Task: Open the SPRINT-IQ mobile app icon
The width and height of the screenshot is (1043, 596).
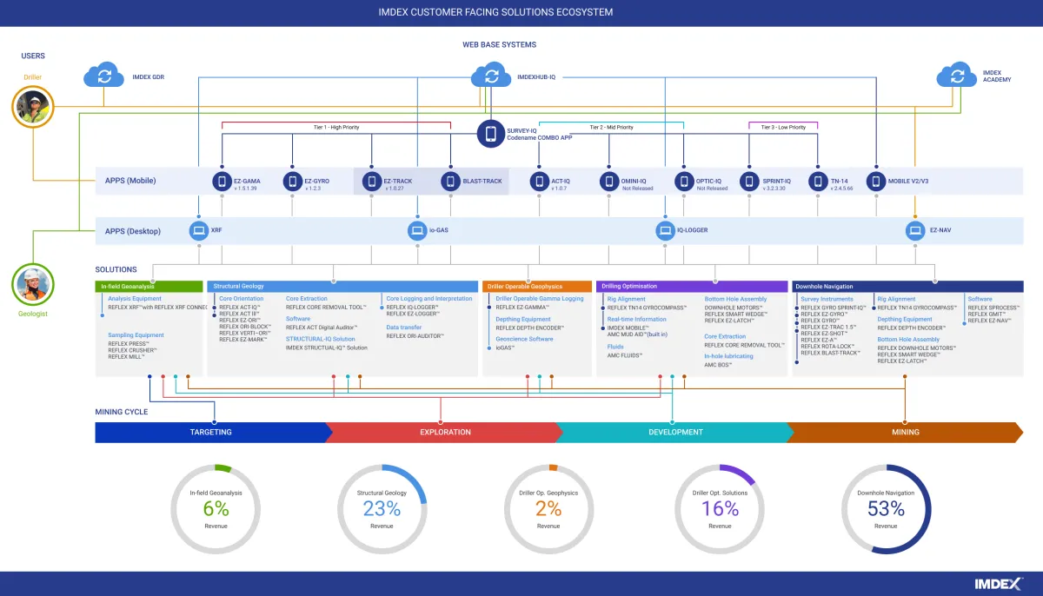Action: (x=749, y=182)
